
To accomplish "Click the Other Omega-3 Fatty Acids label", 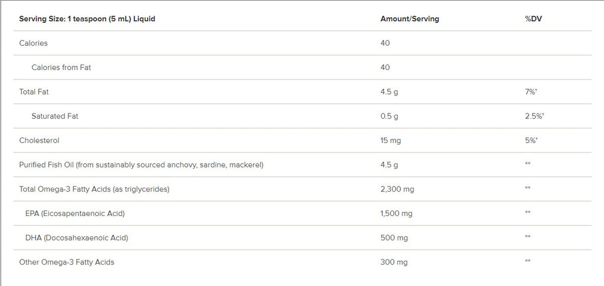I will [66, 262].
